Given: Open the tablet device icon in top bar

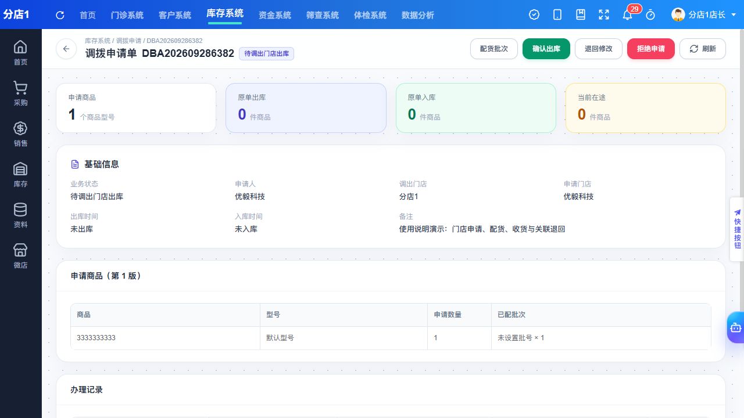Looking at the screenshot, I should click(557, 15).
